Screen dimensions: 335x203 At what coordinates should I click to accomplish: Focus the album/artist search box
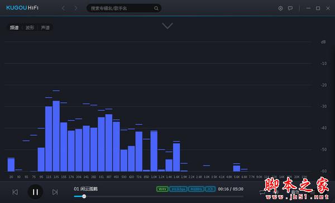pyautogui.click(x=124, y=8)
